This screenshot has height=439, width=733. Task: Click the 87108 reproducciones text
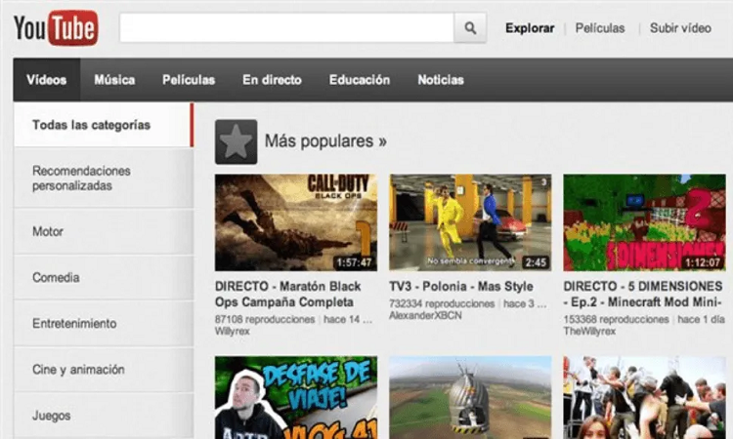click(265, 320)
